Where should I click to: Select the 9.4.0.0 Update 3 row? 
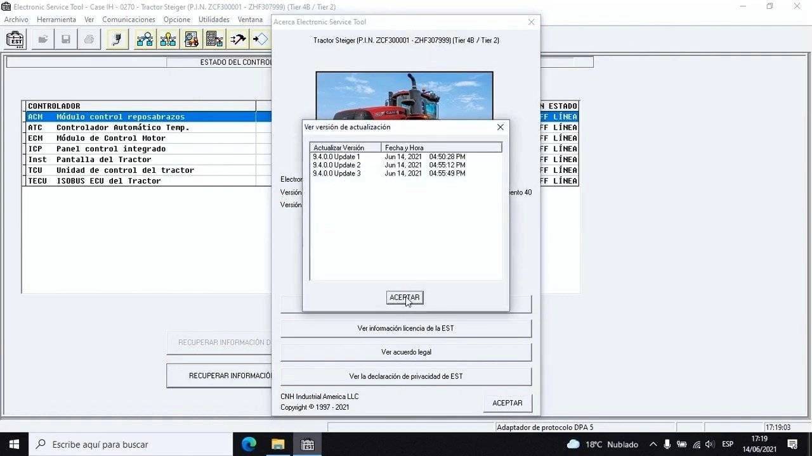tap(406, 173)
